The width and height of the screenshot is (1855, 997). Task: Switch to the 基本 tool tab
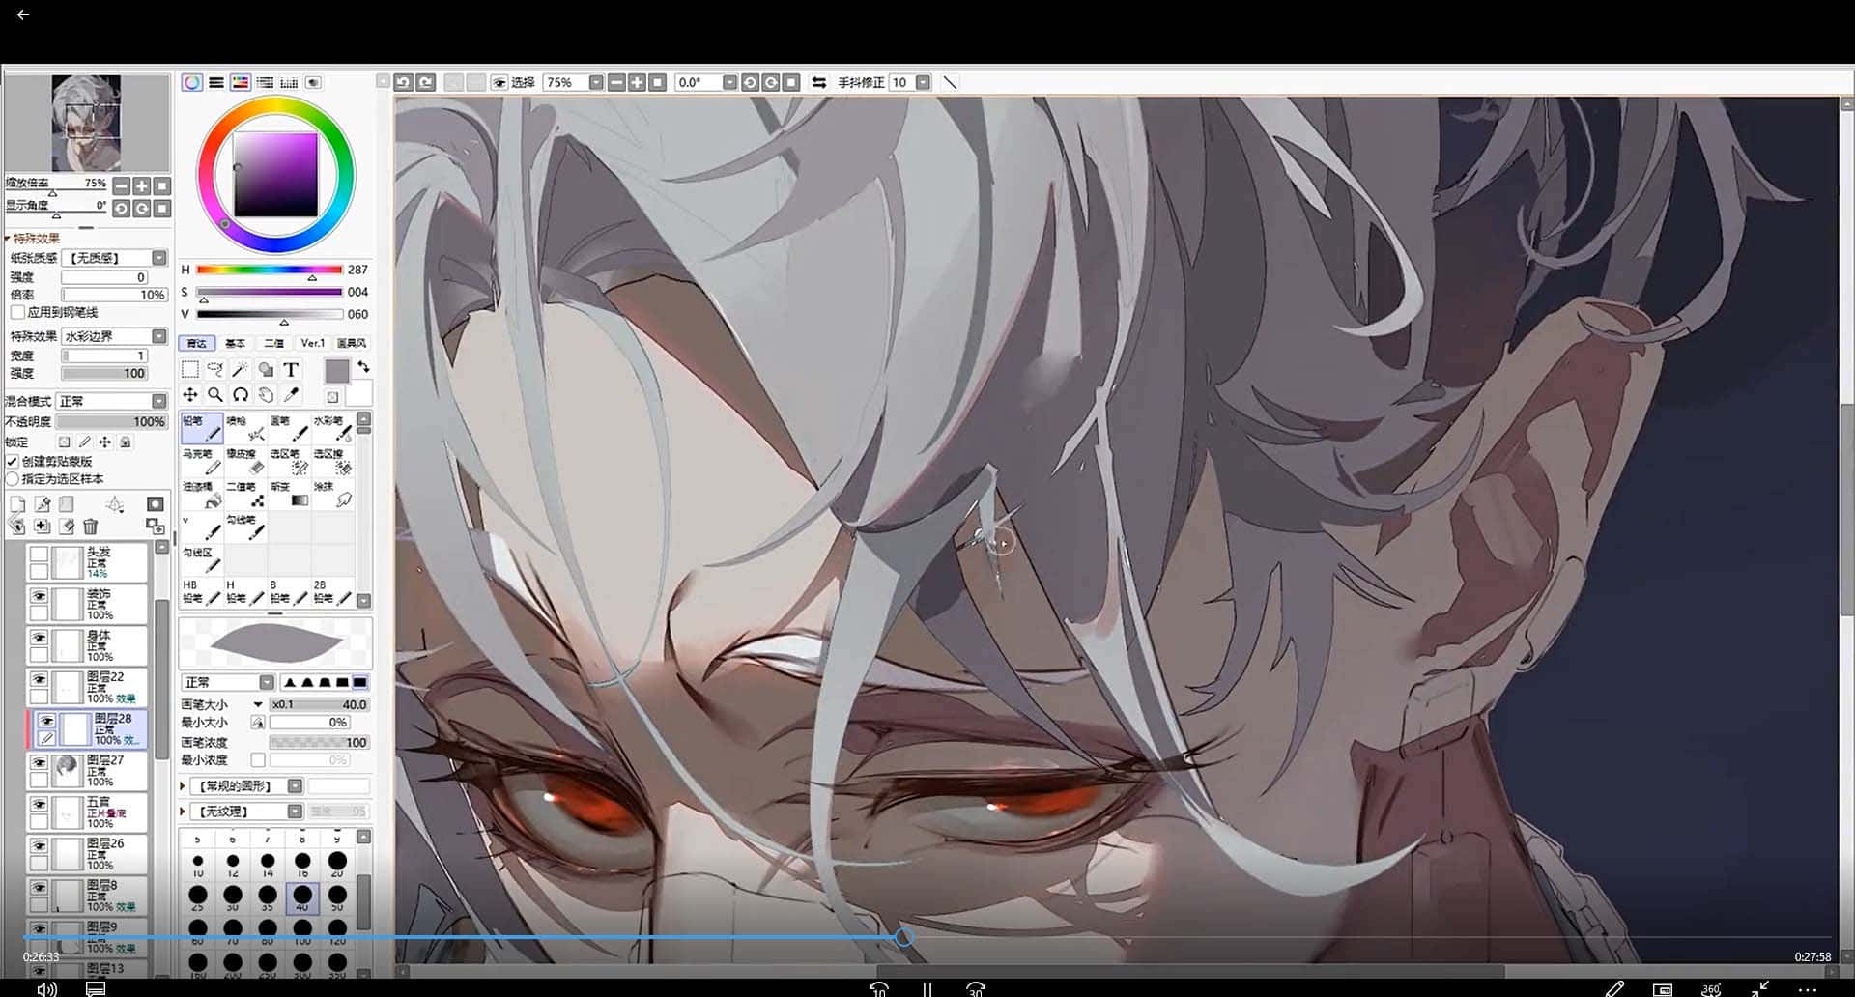[235, 344]
